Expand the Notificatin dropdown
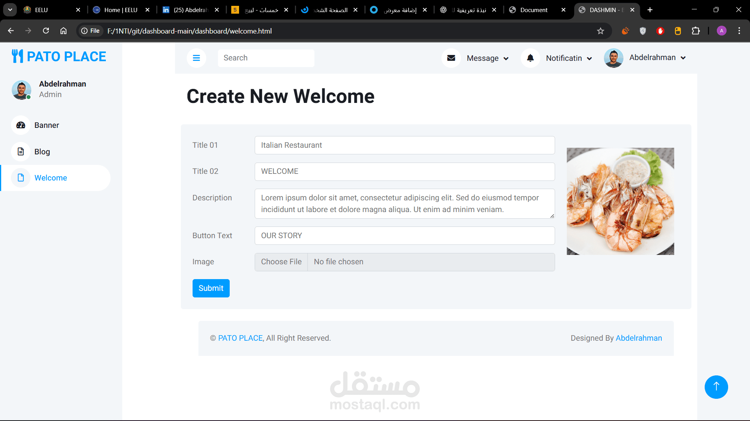The height and width of the screenshot is (421, 750). pos(569,58)
